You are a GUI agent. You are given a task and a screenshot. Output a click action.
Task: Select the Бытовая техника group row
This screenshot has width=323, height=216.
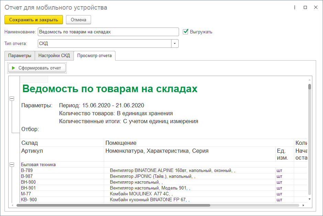pos(62,164)
